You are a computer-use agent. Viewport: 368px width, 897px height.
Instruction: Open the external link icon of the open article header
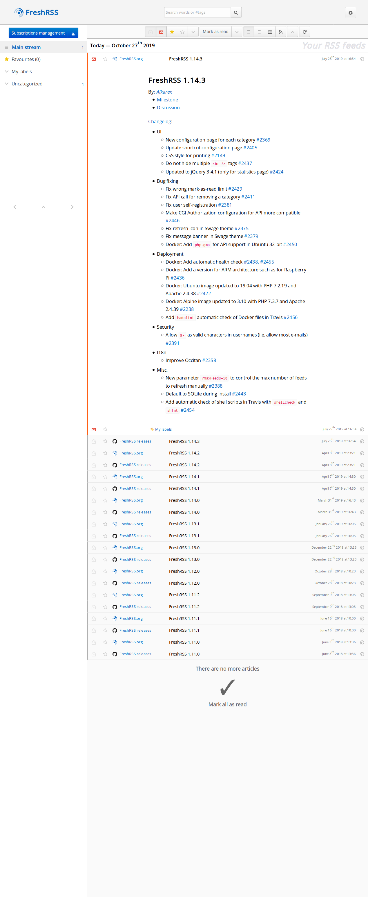pyautogui.click(x=362, y=59)
